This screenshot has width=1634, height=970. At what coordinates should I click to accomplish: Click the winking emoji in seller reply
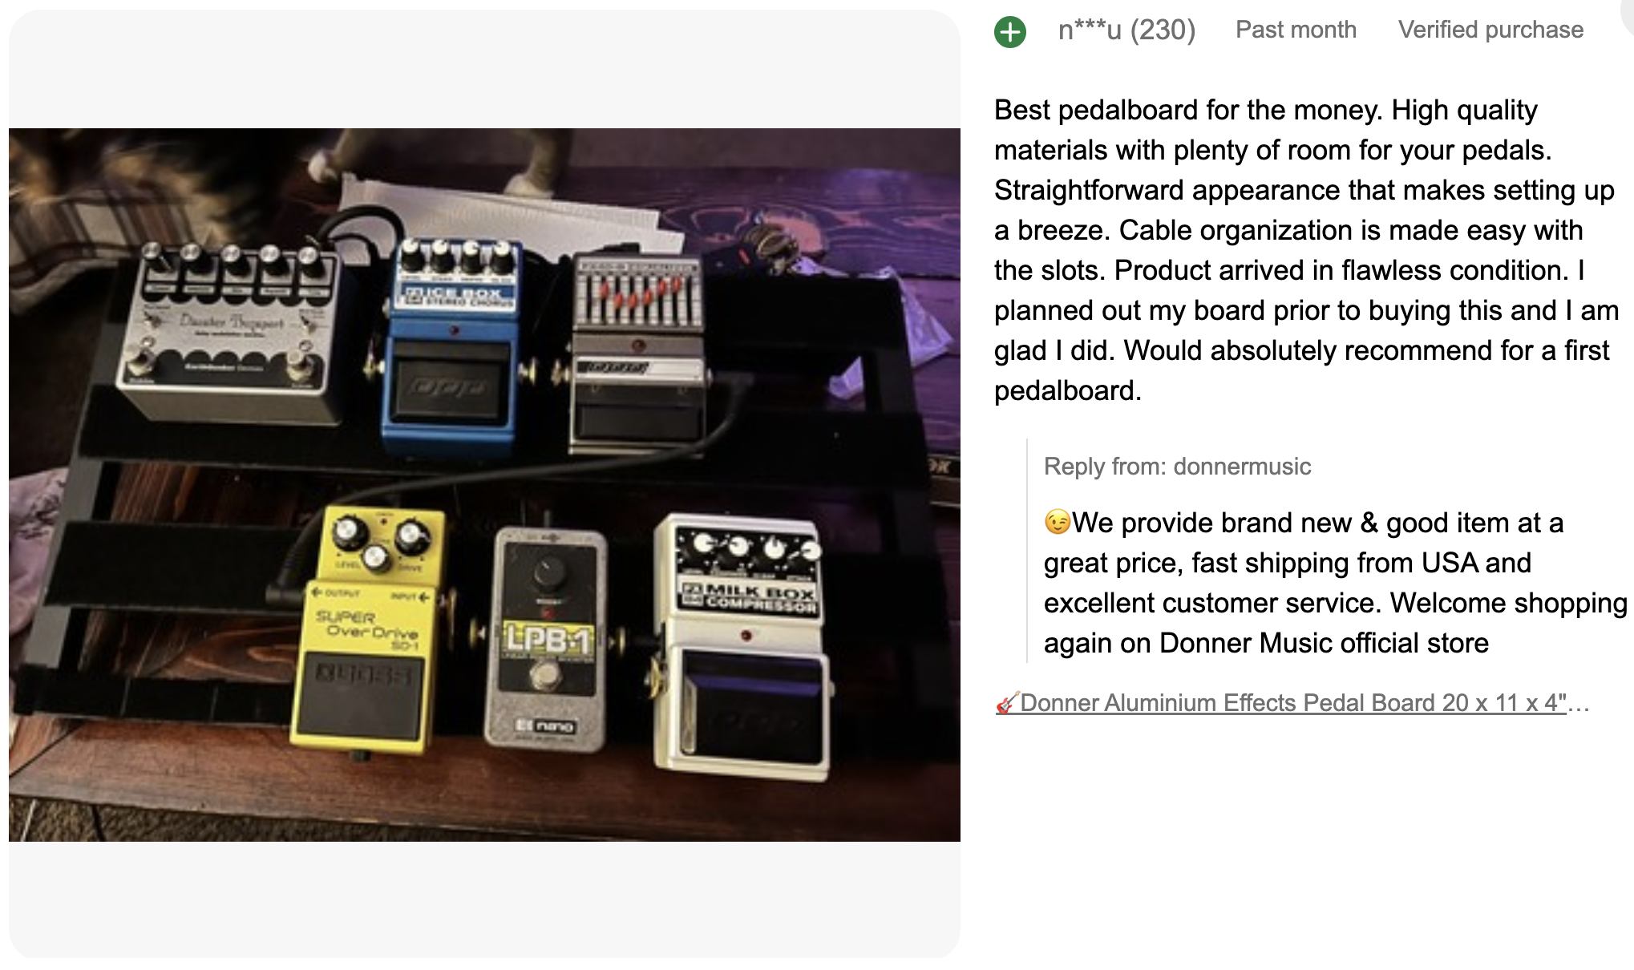[1058, 523]
